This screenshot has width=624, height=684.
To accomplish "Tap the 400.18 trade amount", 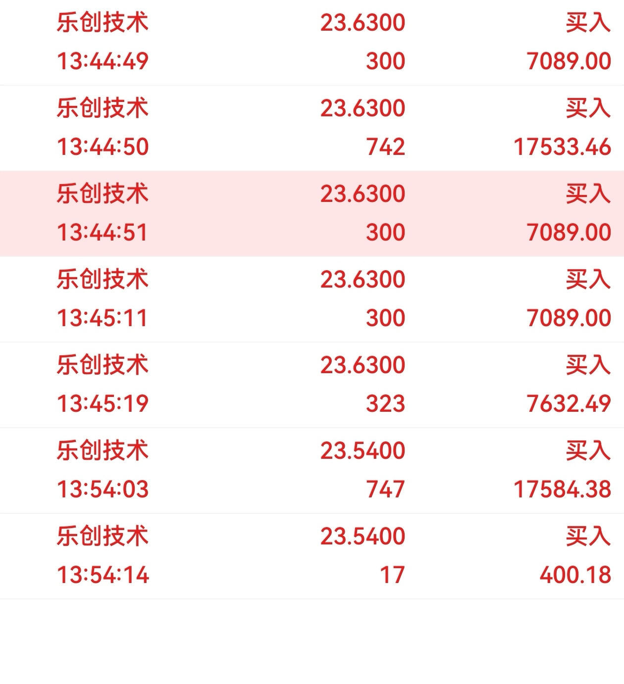I will click(575, 575).
